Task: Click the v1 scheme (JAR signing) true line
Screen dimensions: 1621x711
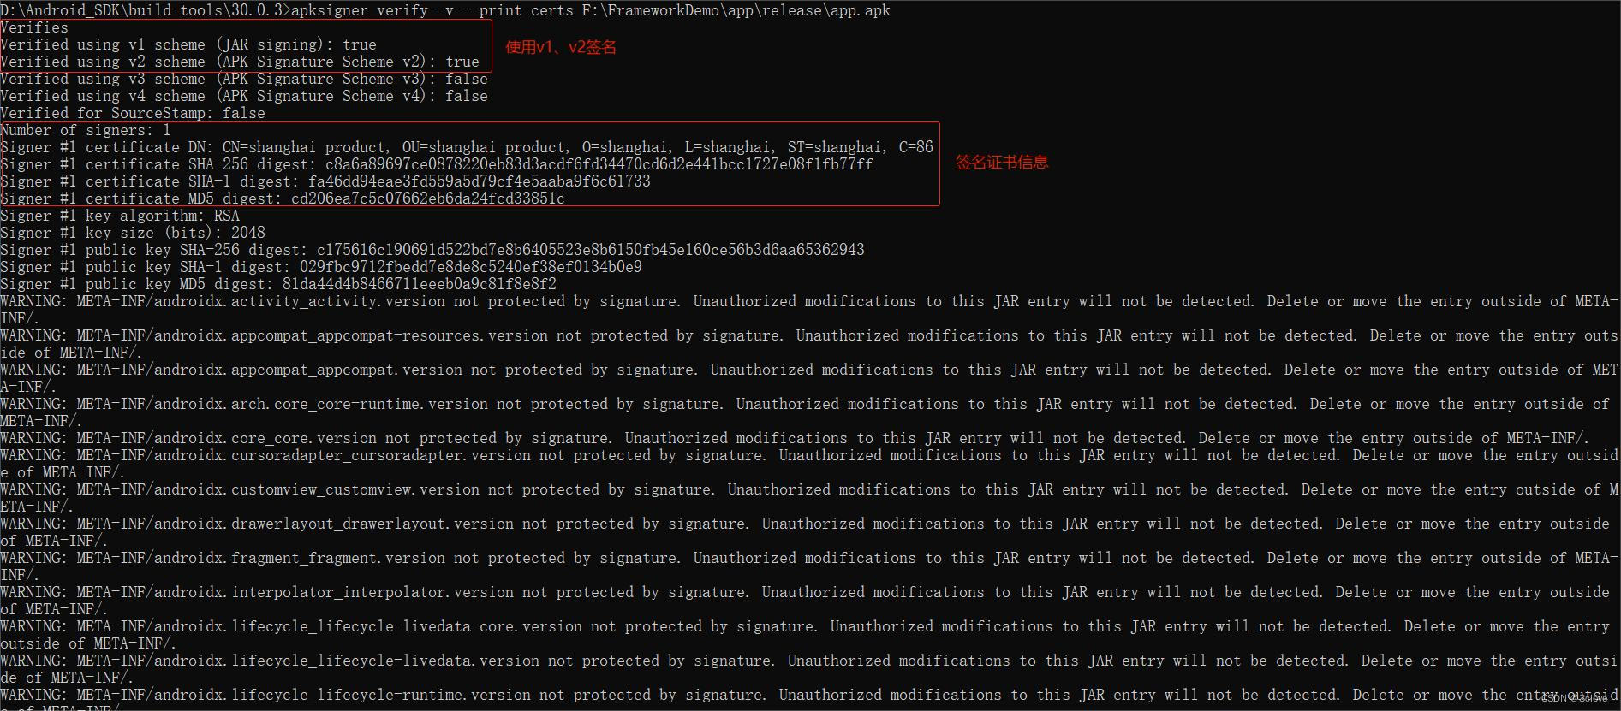Action: pyautogui.click(x=188, y=44)
